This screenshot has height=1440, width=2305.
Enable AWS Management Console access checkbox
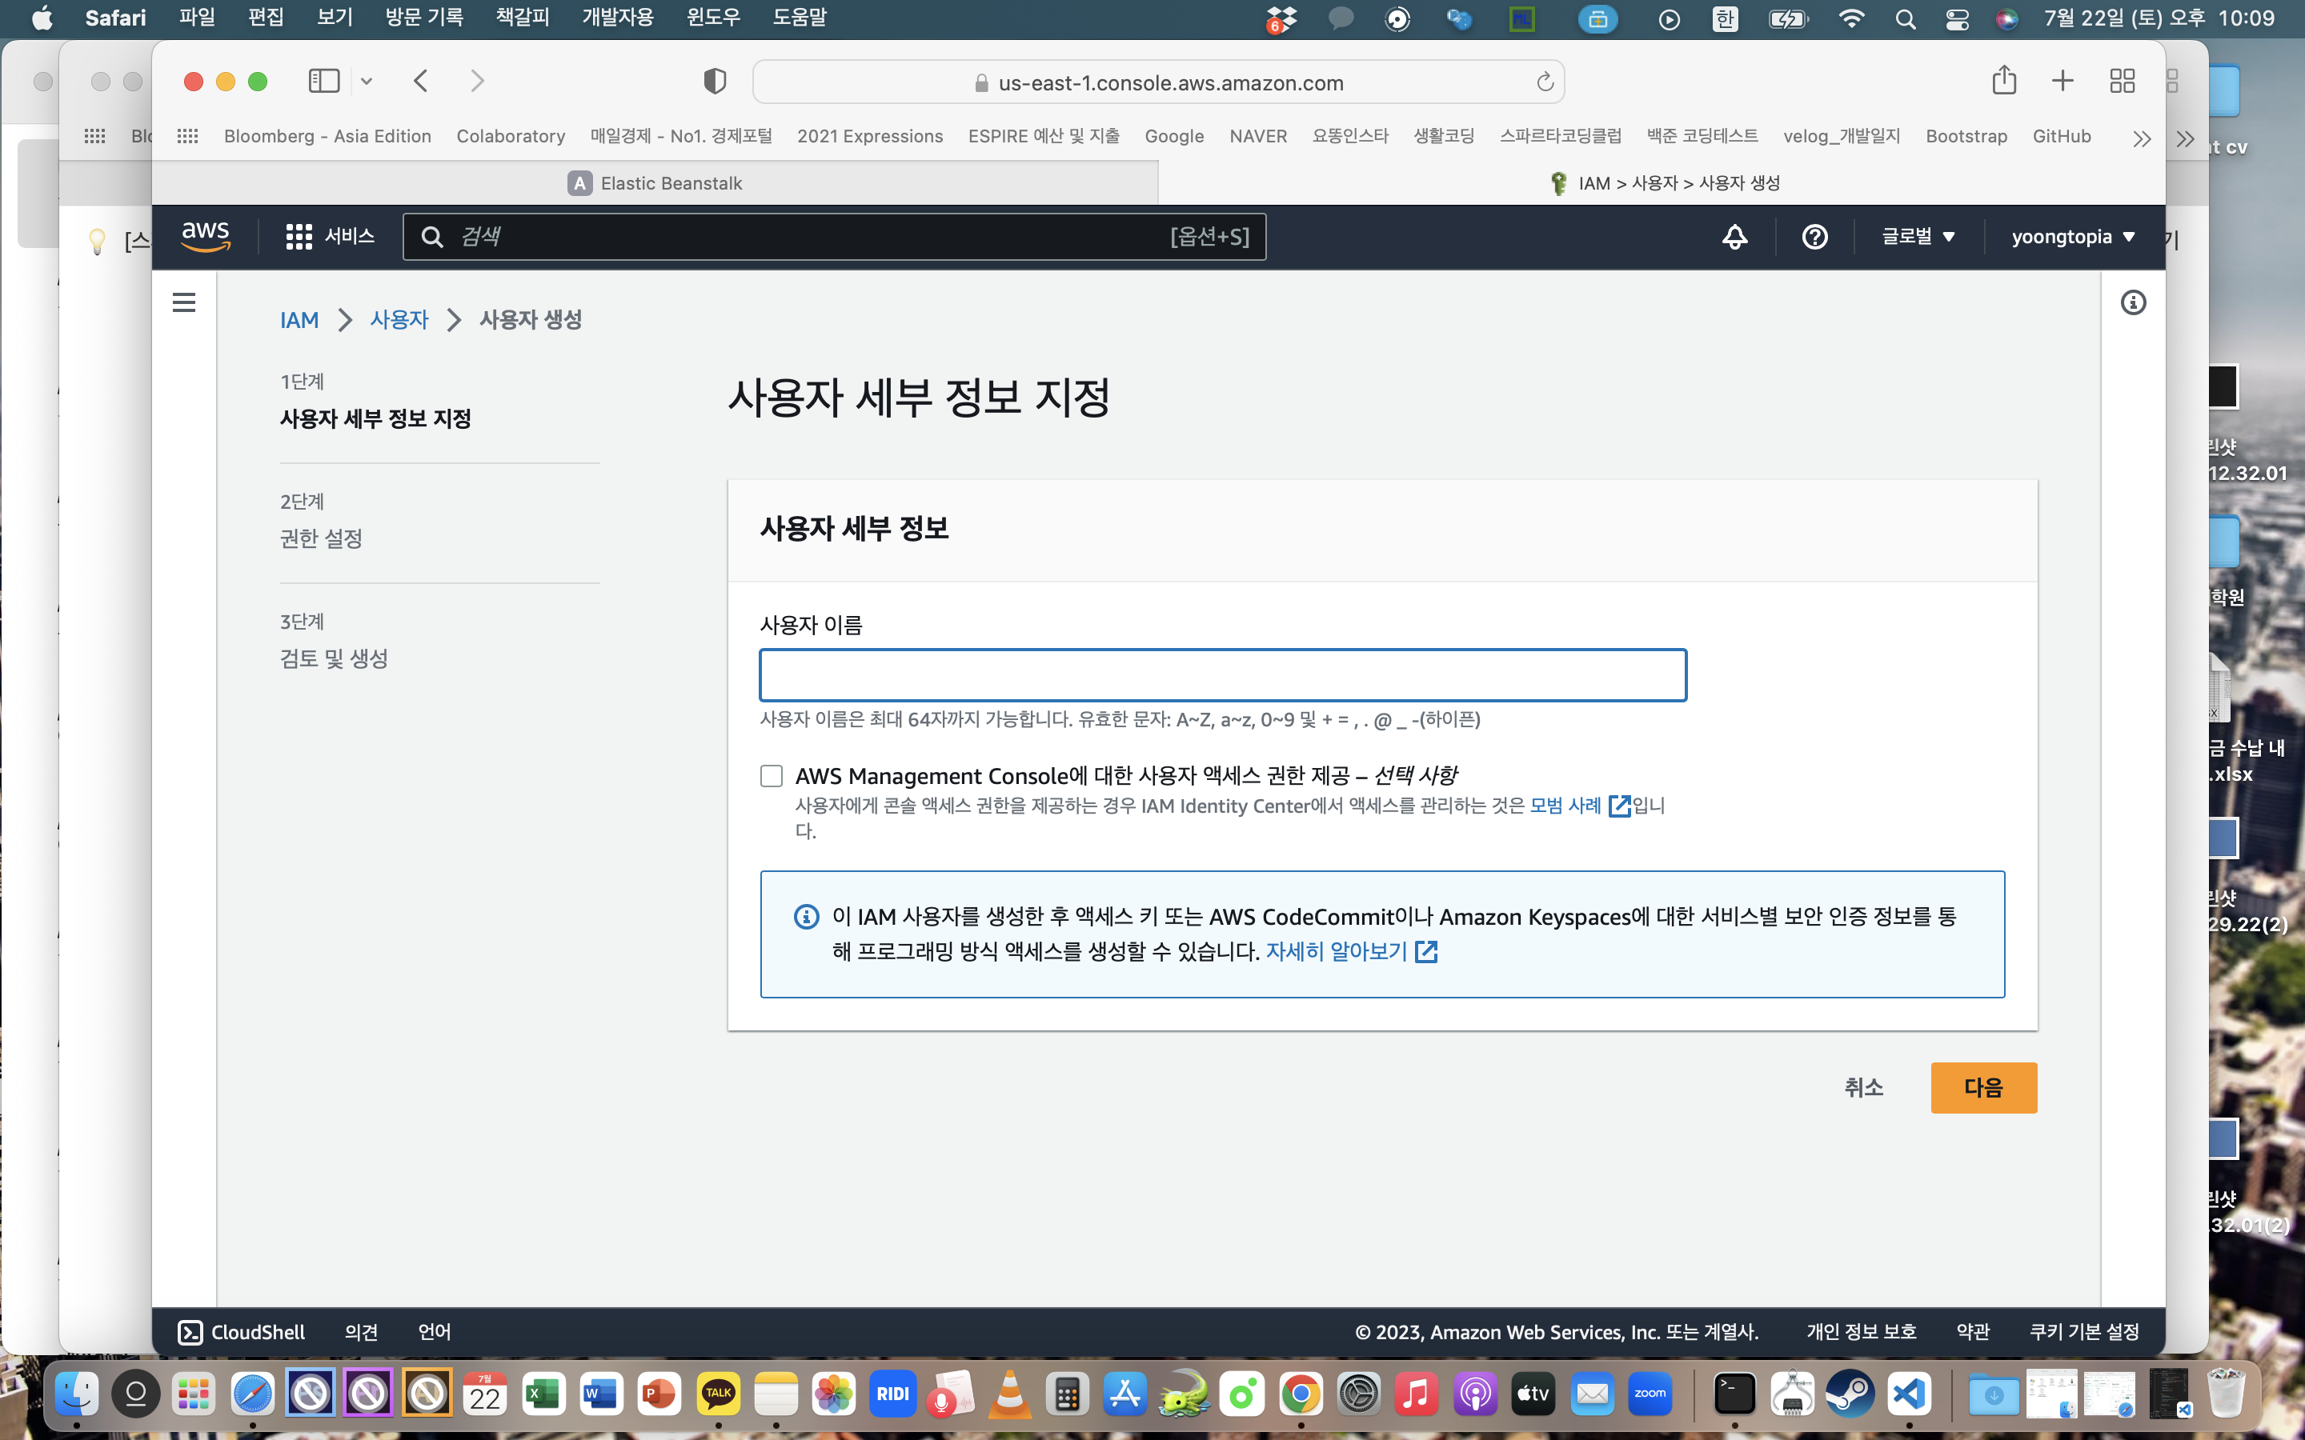(772, 775)
